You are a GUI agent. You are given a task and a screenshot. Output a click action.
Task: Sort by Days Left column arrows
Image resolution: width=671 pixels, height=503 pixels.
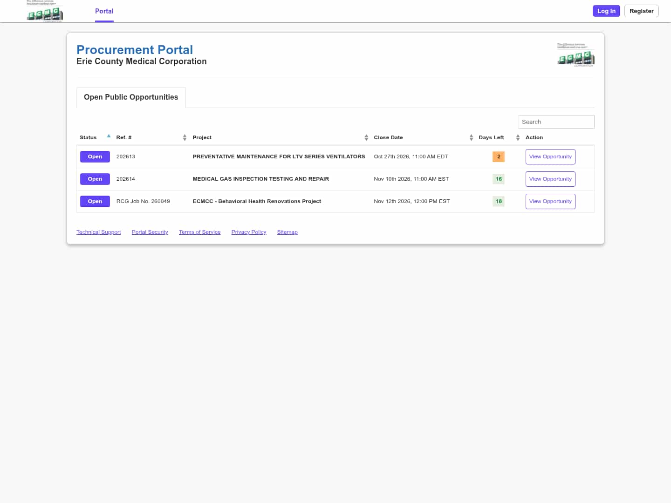[518, 137]
